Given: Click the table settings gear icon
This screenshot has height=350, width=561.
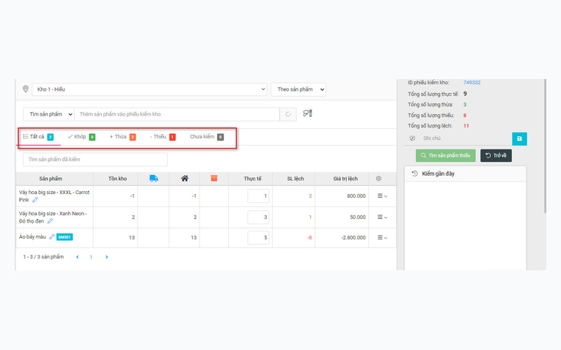Looking at the screenshot, I should 378,179.
